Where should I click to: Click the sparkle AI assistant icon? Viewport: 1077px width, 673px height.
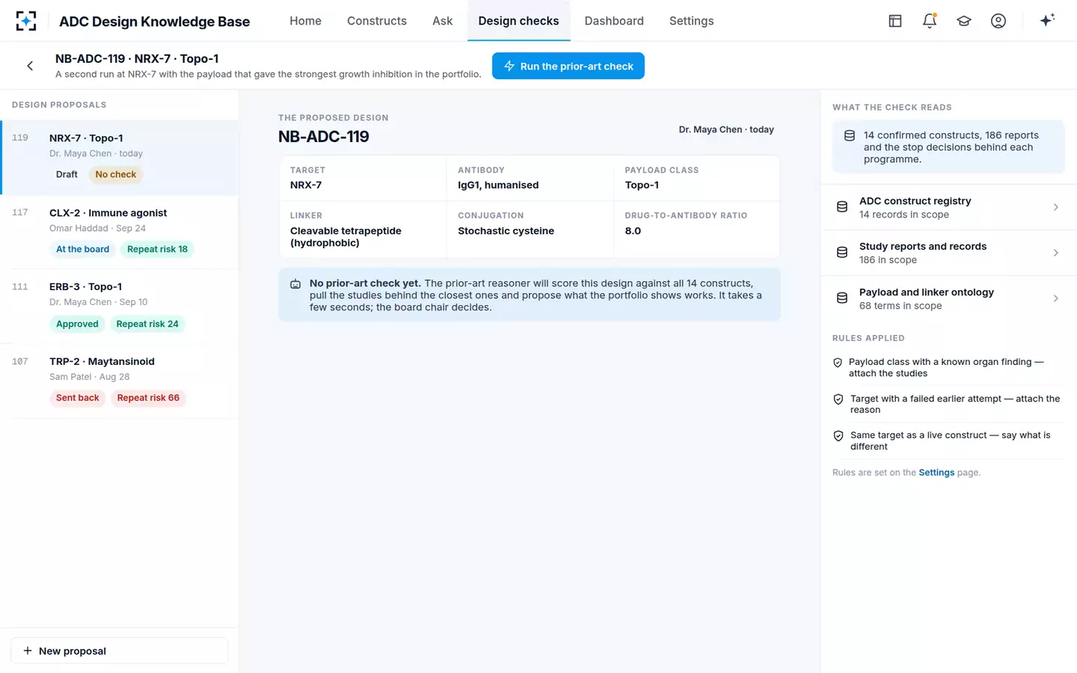(x=1047, y=20)
